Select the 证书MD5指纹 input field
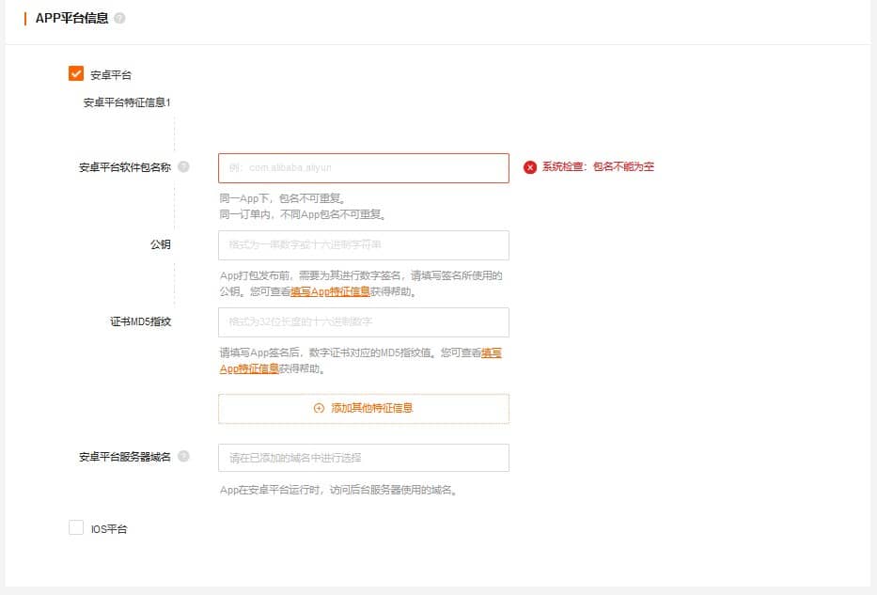This screenshot has height=595, width=877. click(363, 321)
